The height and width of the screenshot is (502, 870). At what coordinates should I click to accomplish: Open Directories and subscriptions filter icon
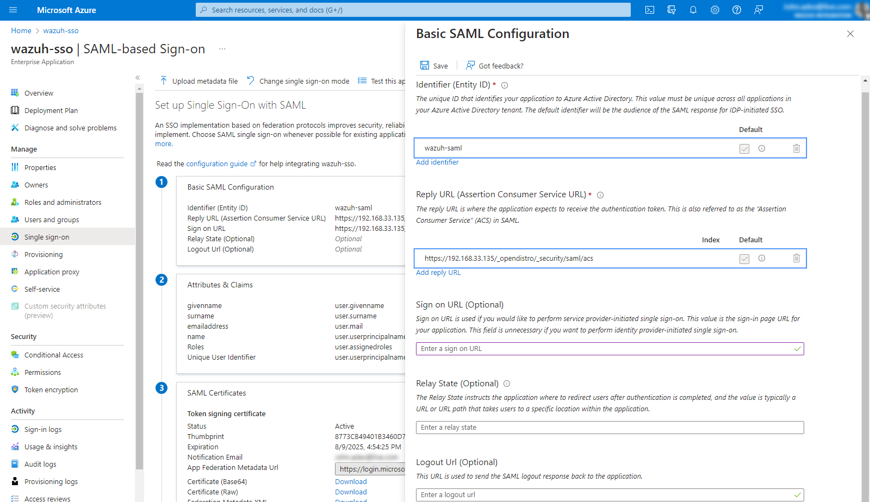(672, 10)
